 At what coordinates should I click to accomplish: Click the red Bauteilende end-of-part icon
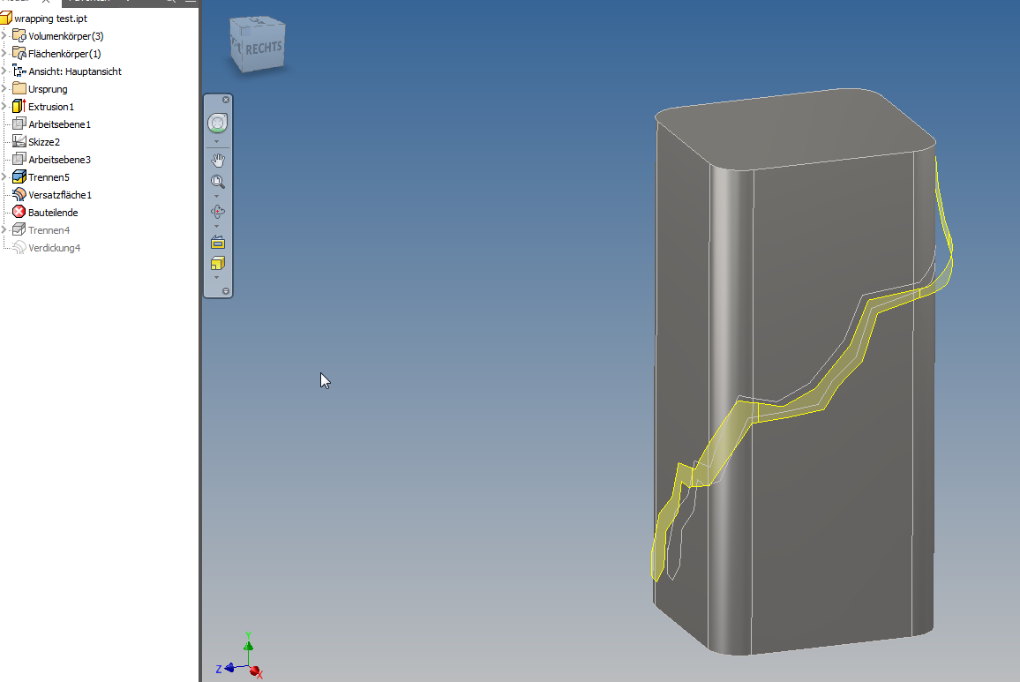click(x=18, y=212)
